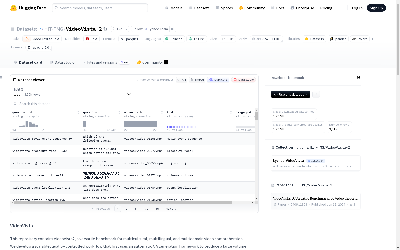Switch to the Files and versions tab

106,62
